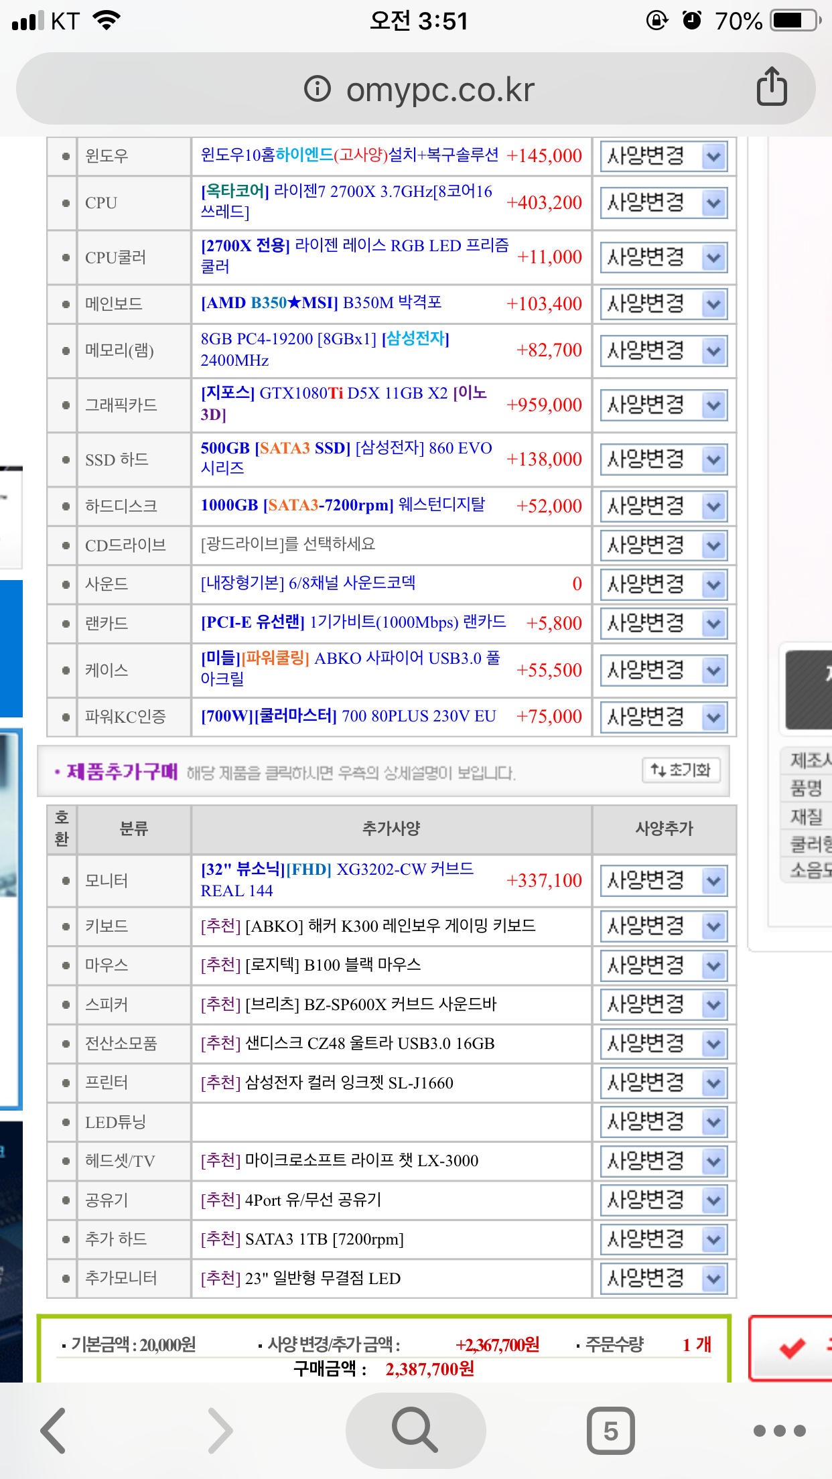Open search with the magnifier button
Viewport: 832px width, 1479px height.
click(415, 1431)
